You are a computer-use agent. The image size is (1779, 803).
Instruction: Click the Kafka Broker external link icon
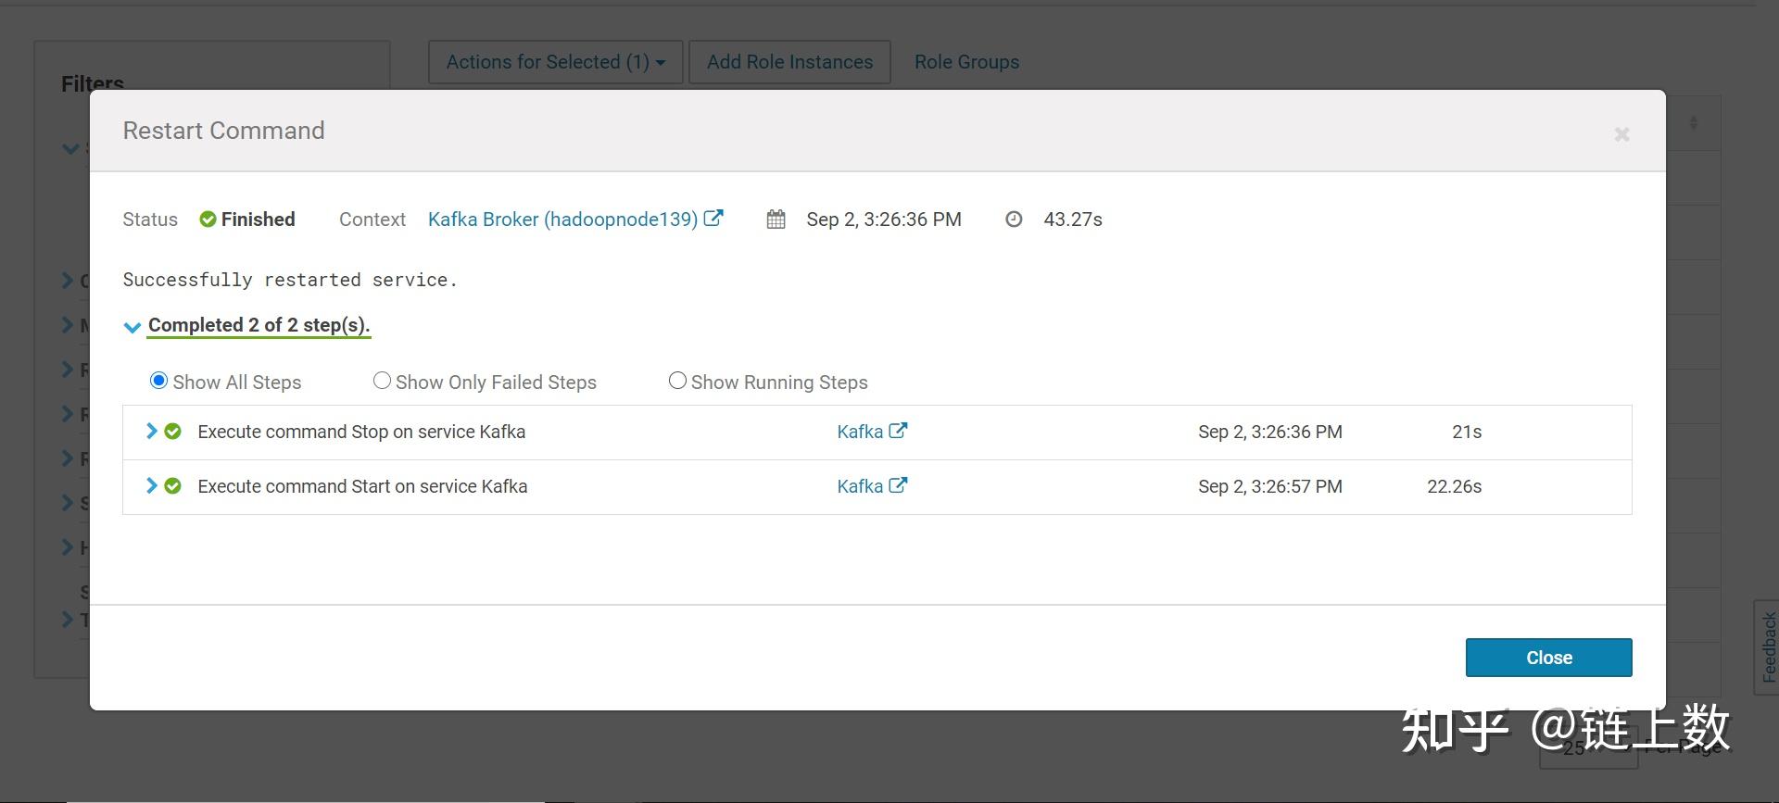point(713,219)
